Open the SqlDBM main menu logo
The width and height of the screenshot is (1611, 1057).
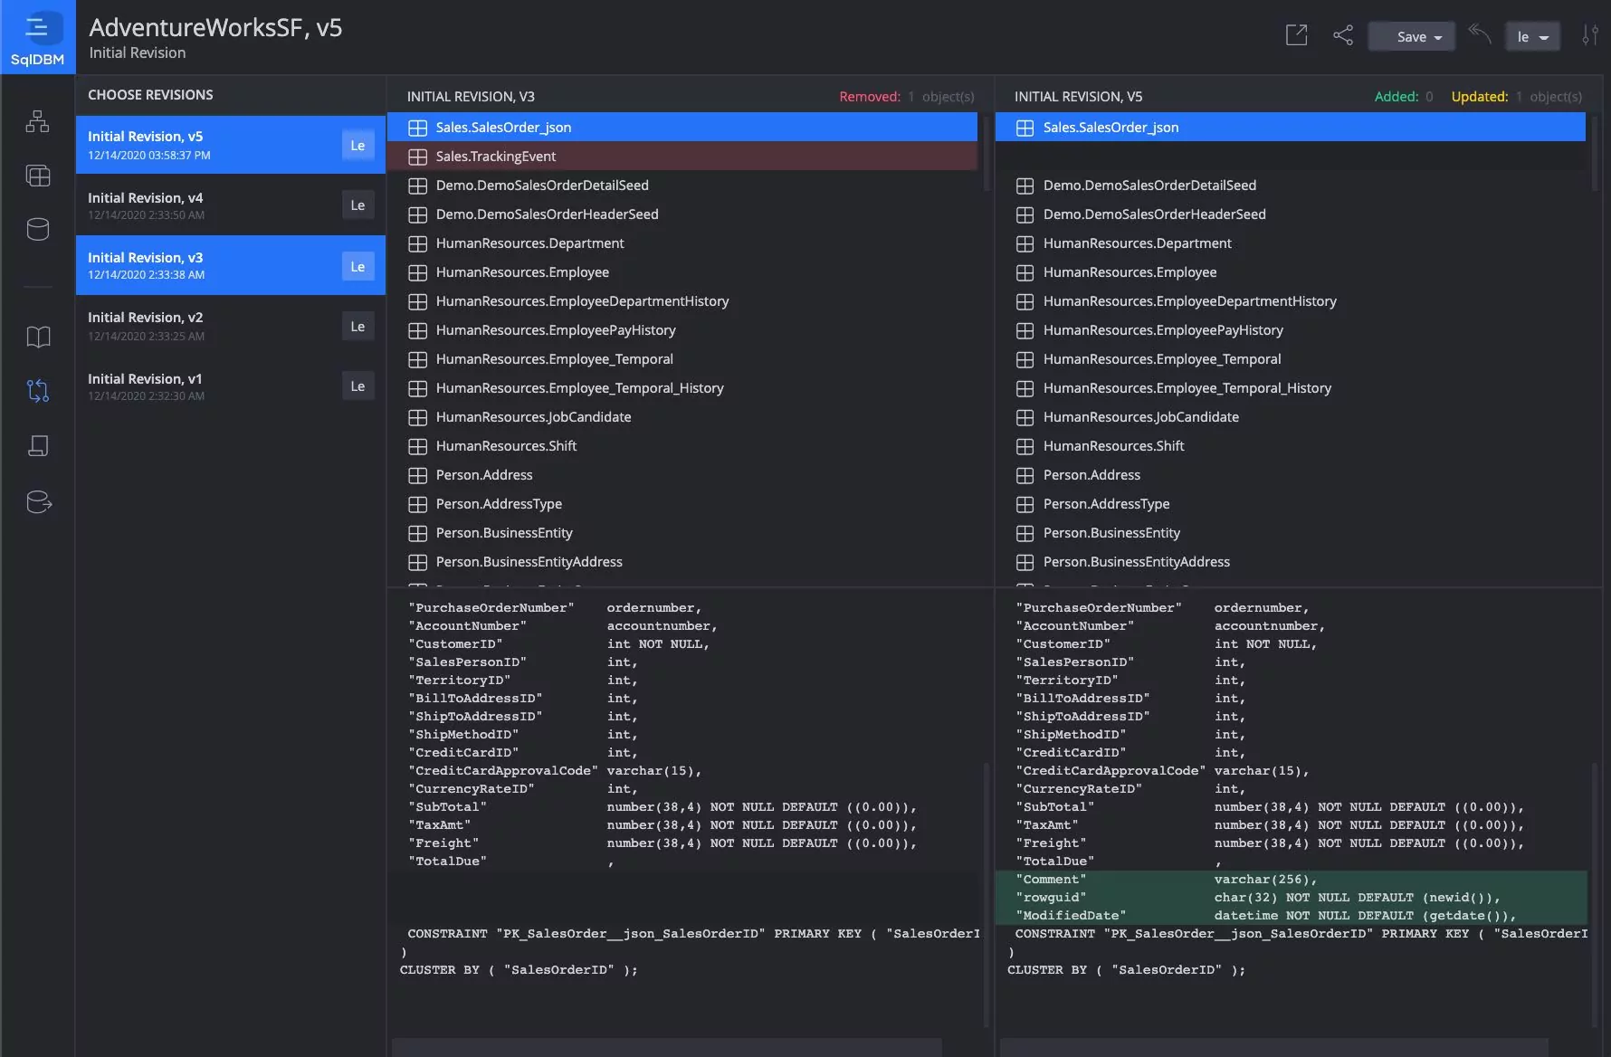[x=37, y=38]
